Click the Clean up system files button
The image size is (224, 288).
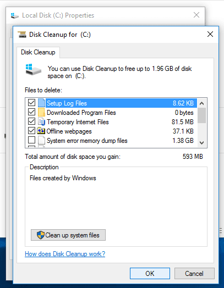[68, 235]
